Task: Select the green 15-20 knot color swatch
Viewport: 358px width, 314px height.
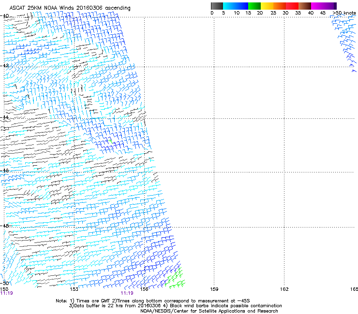Action: (x=254, y=6)
